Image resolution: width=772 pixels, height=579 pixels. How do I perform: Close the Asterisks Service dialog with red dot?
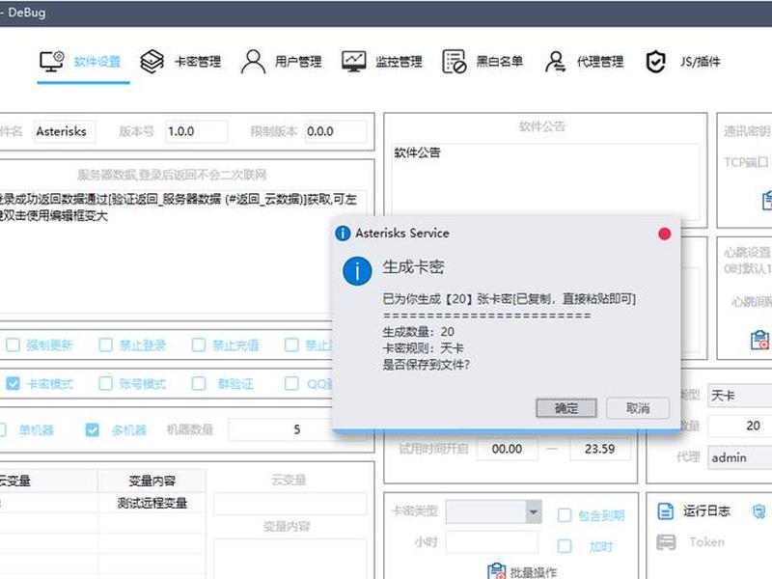pyautogui.click(x=664, y=234)
